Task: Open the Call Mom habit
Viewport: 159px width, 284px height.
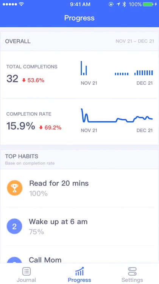Action: click(x=79, y=254)
